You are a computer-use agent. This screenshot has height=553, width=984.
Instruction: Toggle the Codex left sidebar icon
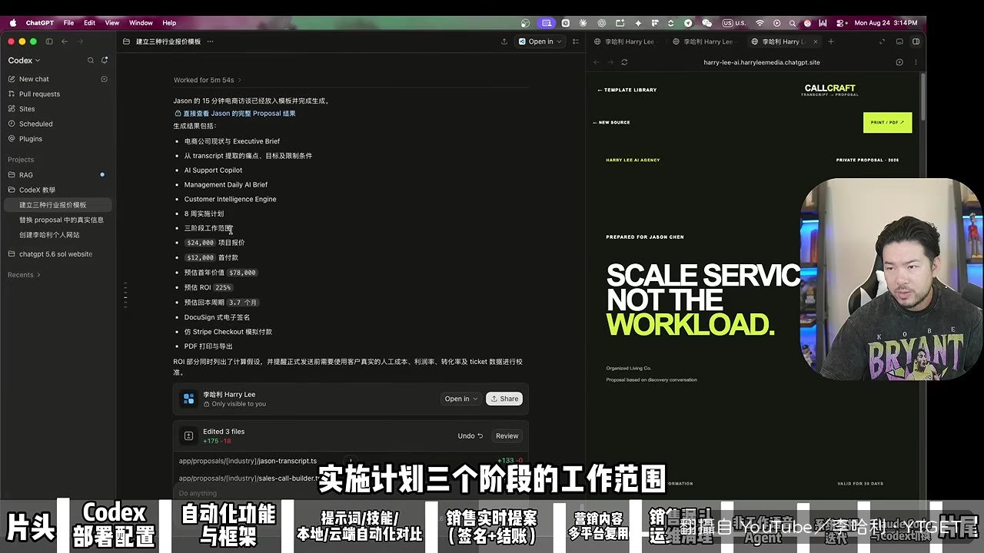tap(49, 41)
